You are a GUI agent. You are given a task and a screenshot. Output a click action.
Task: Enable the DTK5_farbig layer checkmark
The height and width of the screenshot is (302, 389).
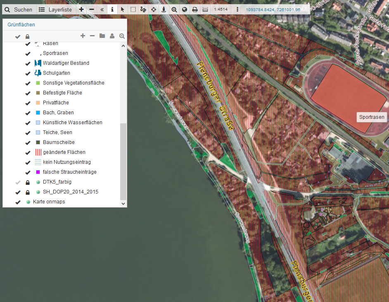pos(18,182)
